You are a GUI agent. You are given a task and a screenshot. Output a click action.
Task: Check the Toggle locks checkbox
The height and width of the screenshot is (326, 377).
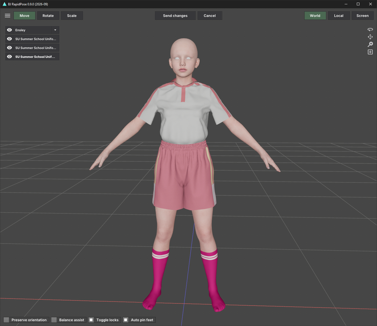point(91,320)
